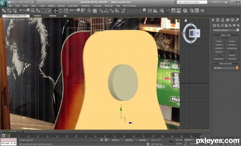Open the Modifiers menu
The height and width of the screenshot is (146, 241).
[x=51, y=6]
